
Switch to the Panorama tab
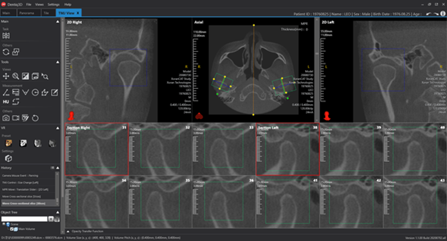coord(27,13)
